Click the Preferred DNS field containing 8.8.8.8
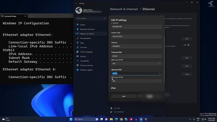The height and width of the screenshot is (122, 217). click(136, 56)
